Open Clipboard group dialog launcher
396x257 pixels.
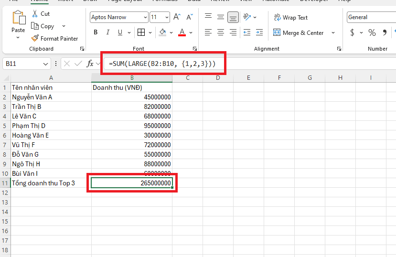82,49
